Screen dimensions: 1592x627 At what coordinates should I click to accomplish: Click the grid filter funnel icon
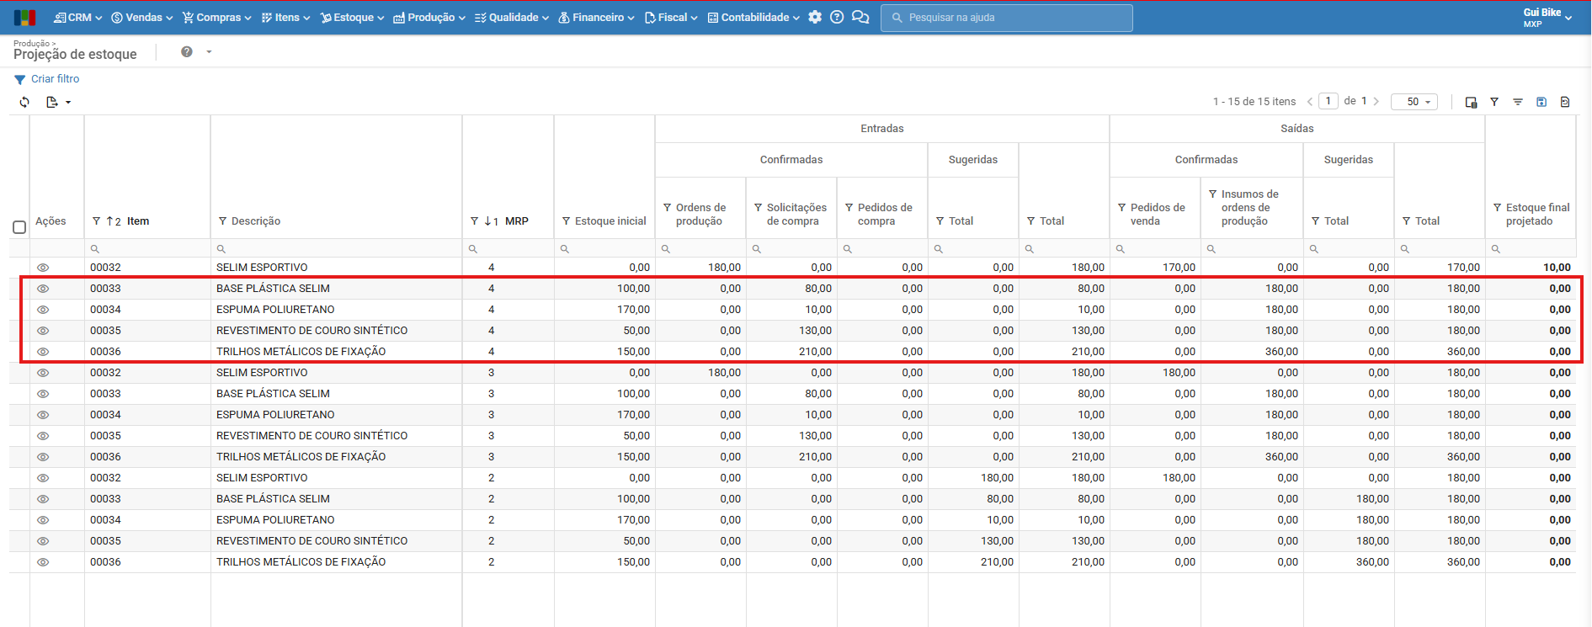coord(1494,102)
